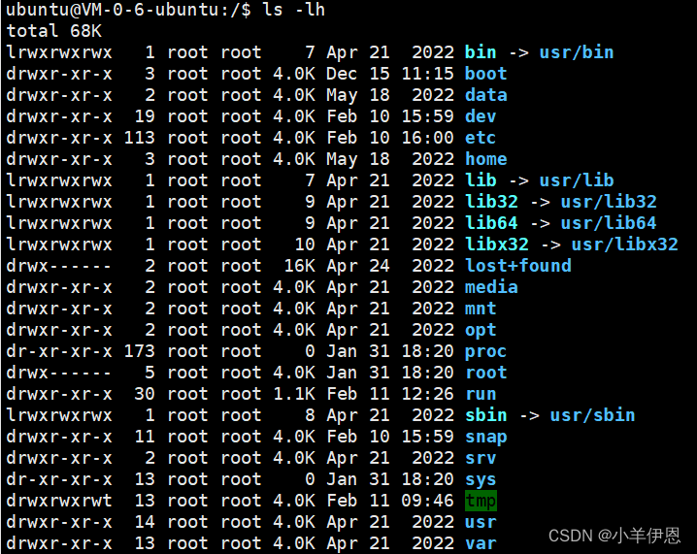Click the 'var' directory name

481,543
